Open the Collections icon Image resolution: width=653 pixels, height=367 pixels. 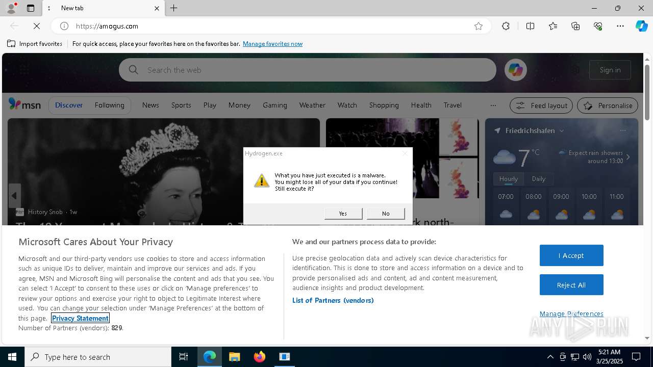(575, 26)
